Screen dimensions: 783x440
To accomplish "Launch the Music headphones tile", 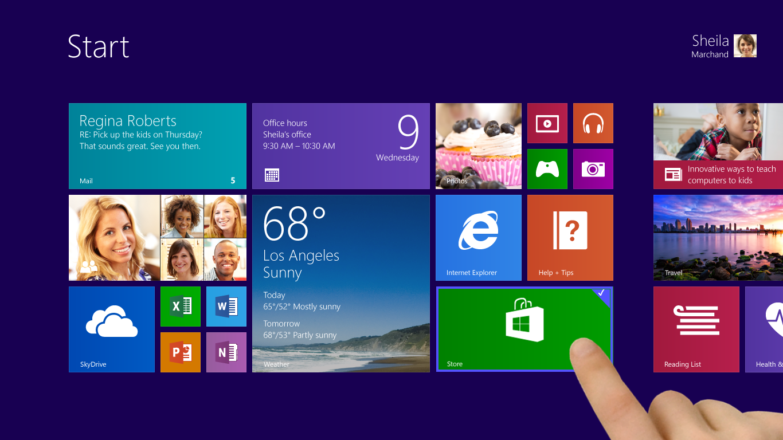I will click(593, 123).
